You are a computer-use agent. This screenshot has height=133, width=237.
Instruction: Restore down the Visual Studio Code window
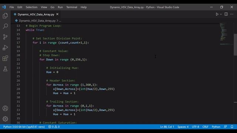[221, 7]
